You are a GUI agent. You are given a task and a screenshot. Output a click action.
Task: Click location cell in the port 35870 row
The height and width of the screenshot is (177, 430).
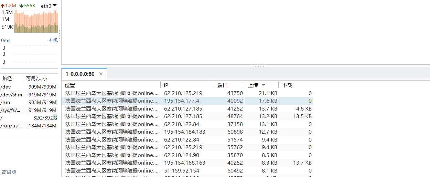click(112, 155)
